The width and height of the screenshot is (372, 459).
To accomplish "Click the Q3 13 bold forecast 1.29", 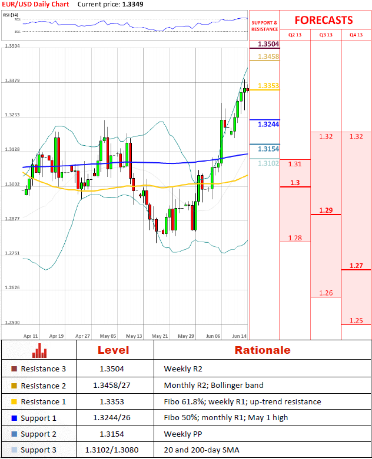I will 325,210.
